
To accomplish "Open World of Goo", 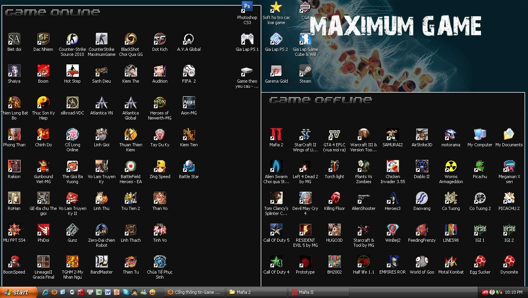I will point(422,262).
